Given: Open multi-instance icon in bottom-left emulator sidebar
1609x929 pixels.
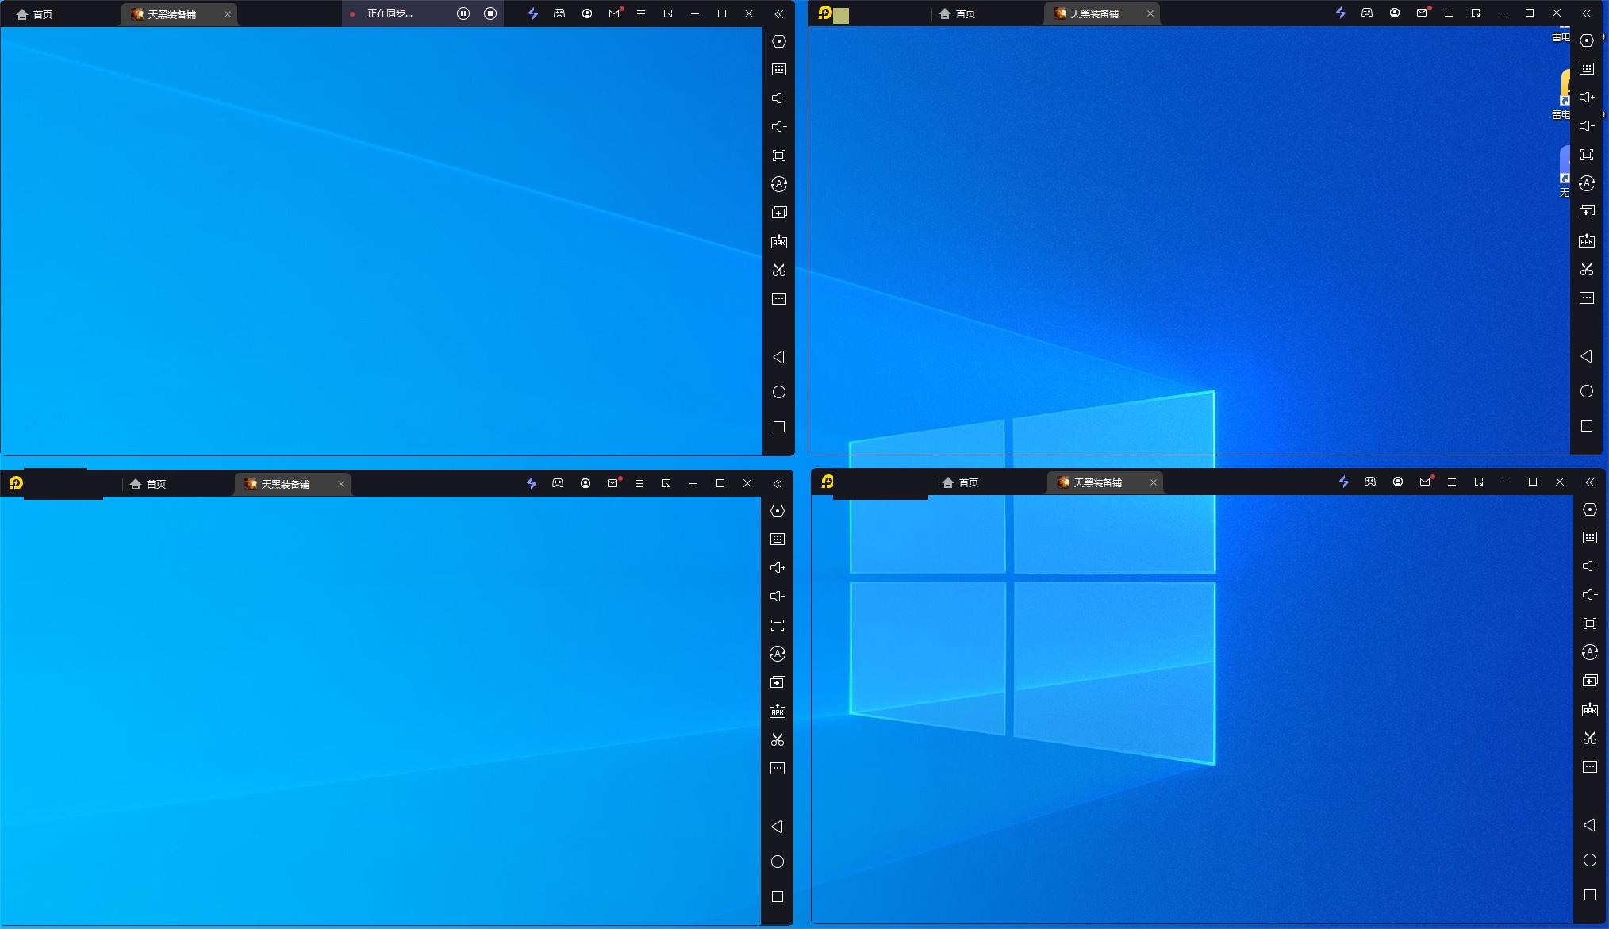Looking at the screenshot, I should coord(778,682).
